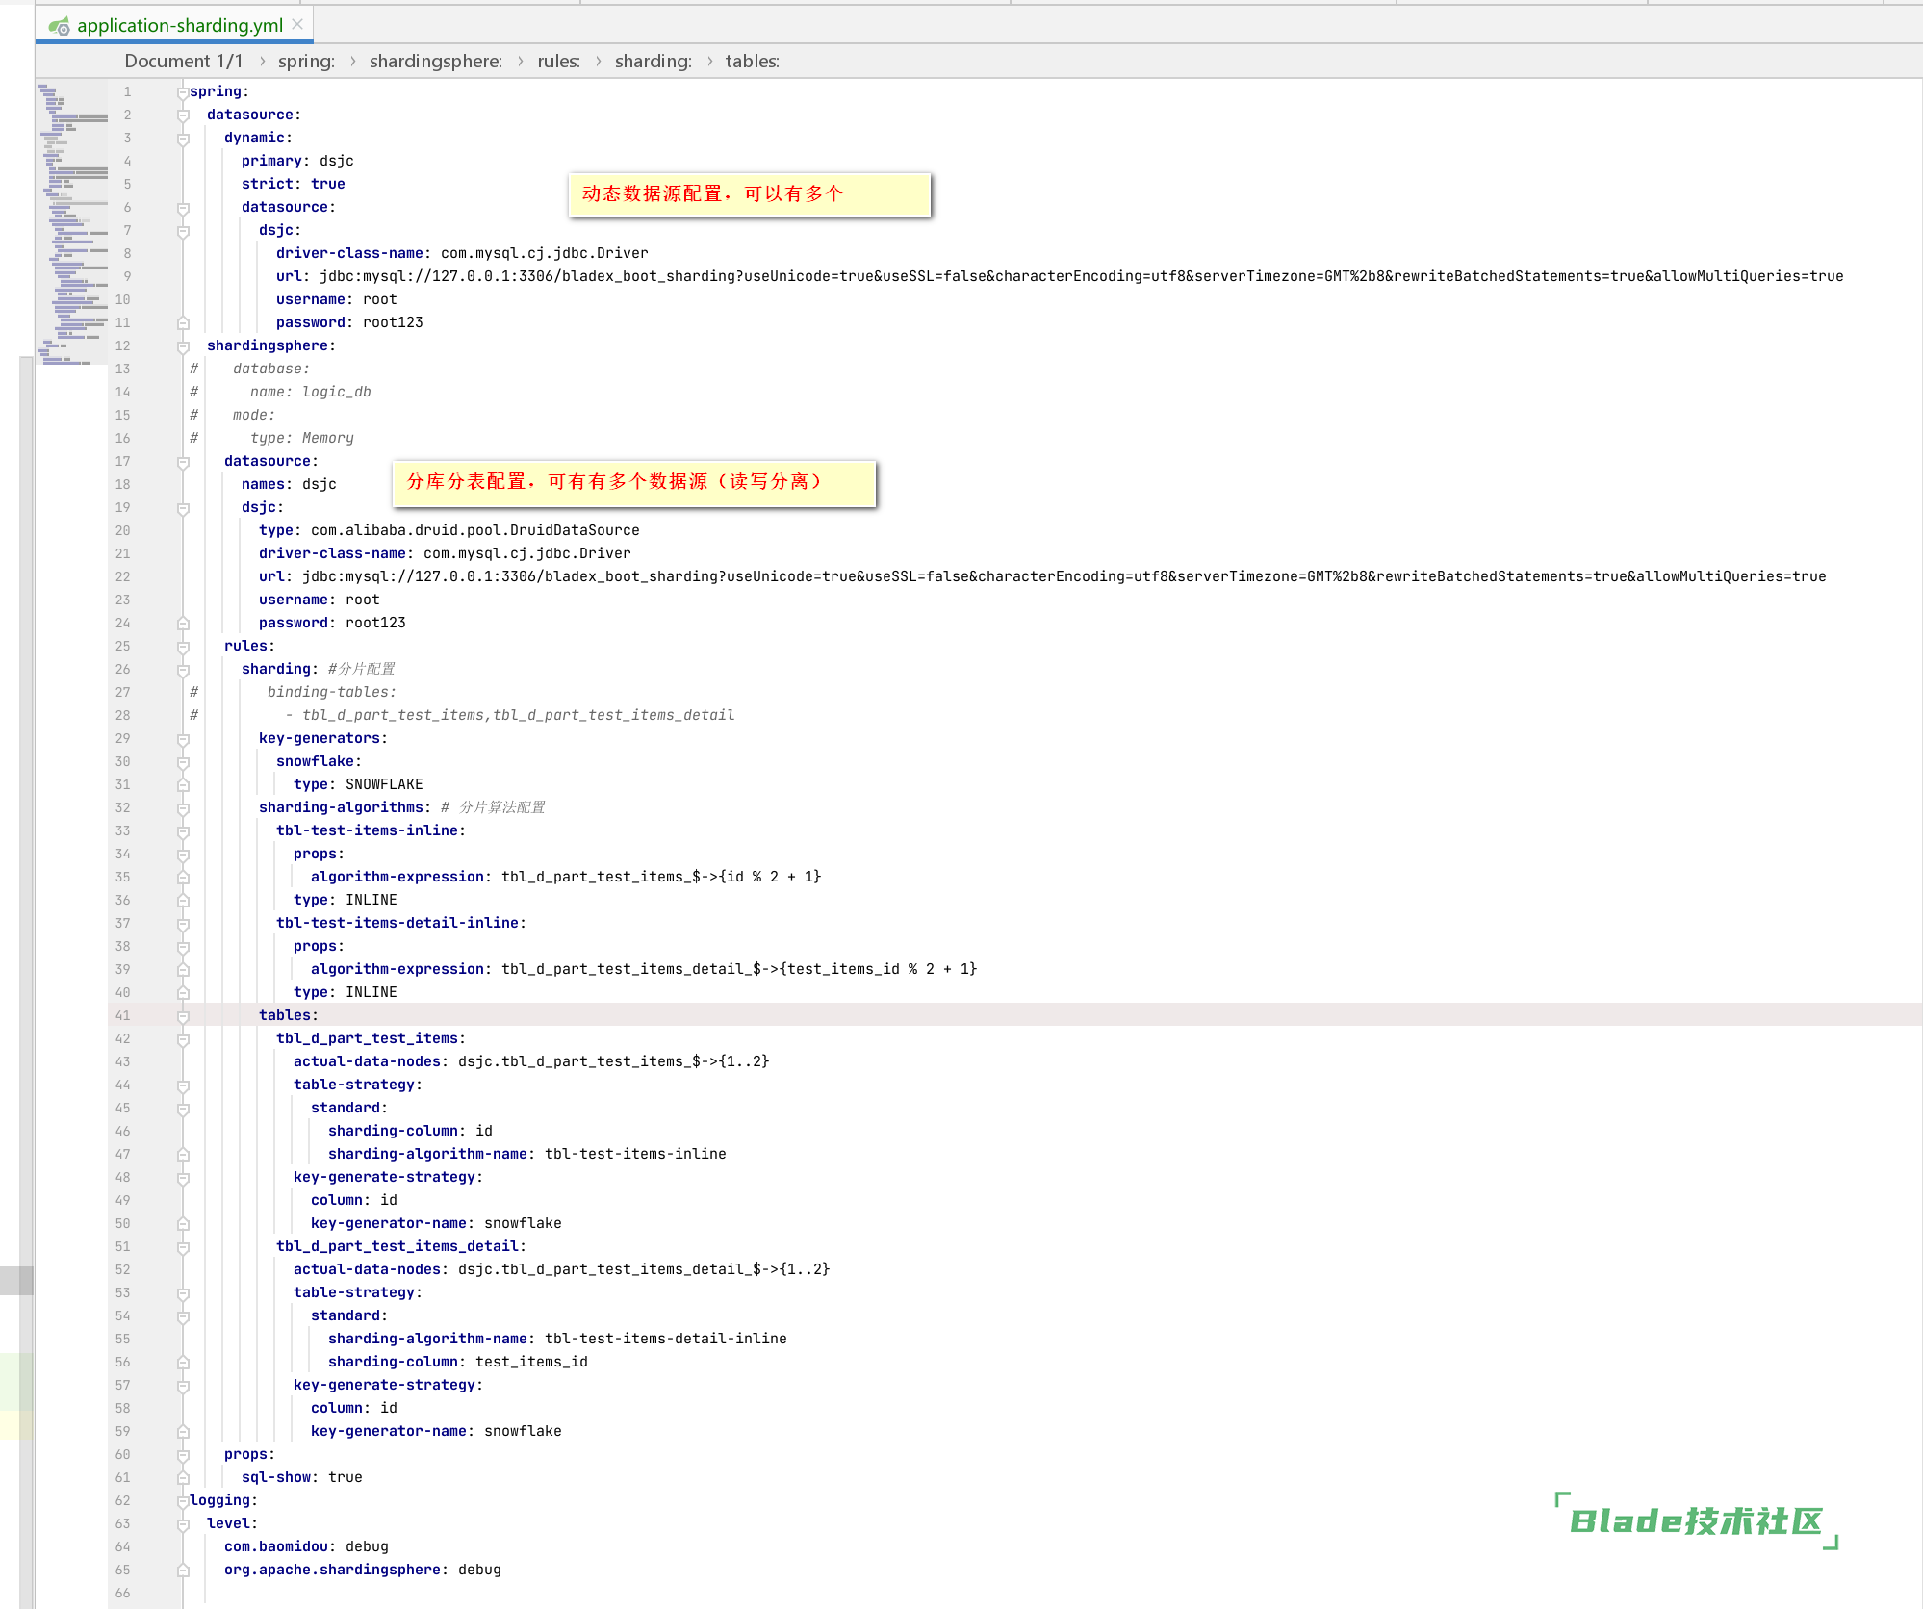Image resolution: width=1923 pixels, height=1609 pixels.
Task: Close the application-sharding.yml tab
Action: 297,24
